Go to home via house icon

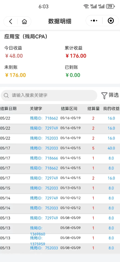click(x=24, y=21)
